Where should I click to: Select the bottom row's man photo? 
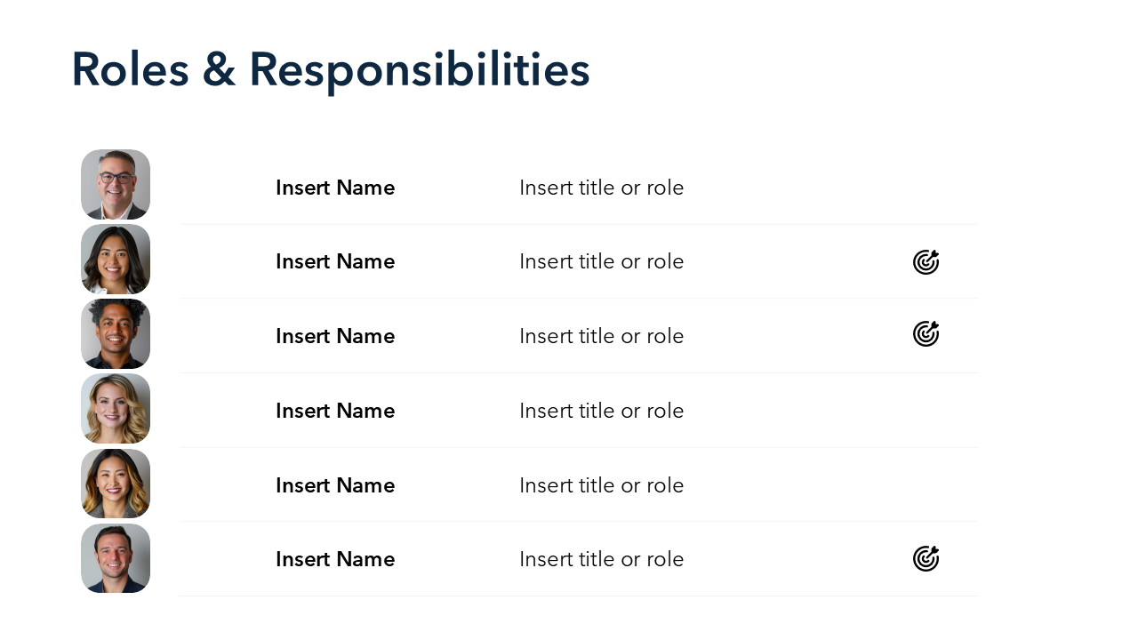pos(116,558)
